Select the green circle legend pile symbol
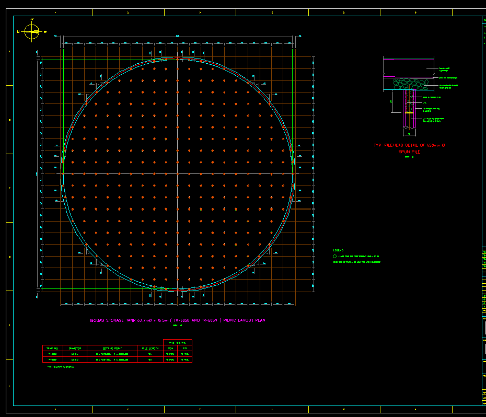This screenshot has width=486, height=417. coord(335,257)
